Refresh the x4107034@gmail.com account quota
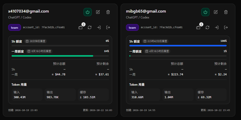 [90, 27]
